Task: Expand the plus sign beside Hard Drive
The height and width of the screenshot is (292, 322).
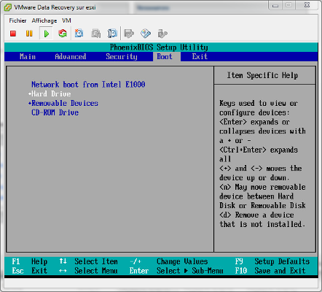Action: 30,93
